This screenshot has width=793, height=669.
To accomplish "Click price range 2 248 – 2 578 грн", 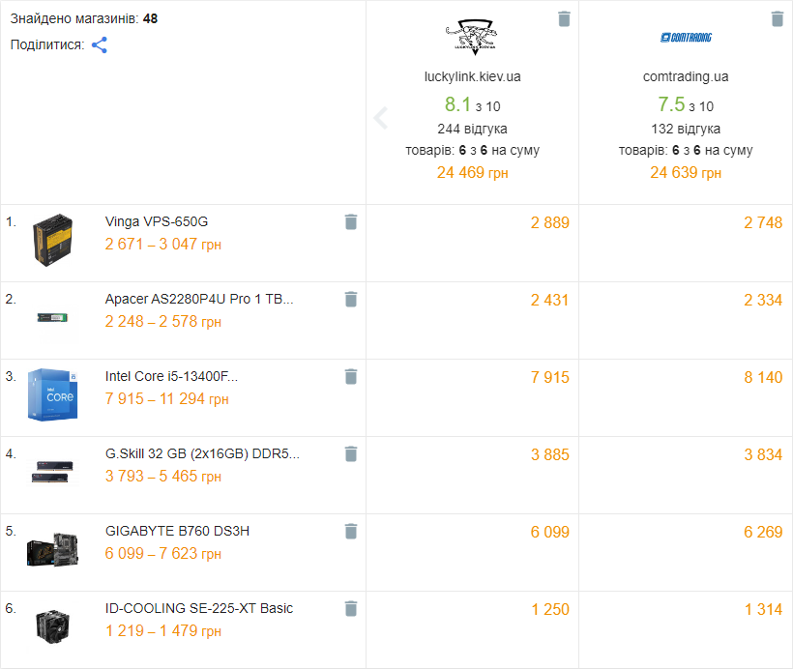I will [163, 322].
